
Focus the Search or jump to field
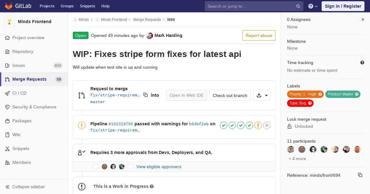pos(254,6)
